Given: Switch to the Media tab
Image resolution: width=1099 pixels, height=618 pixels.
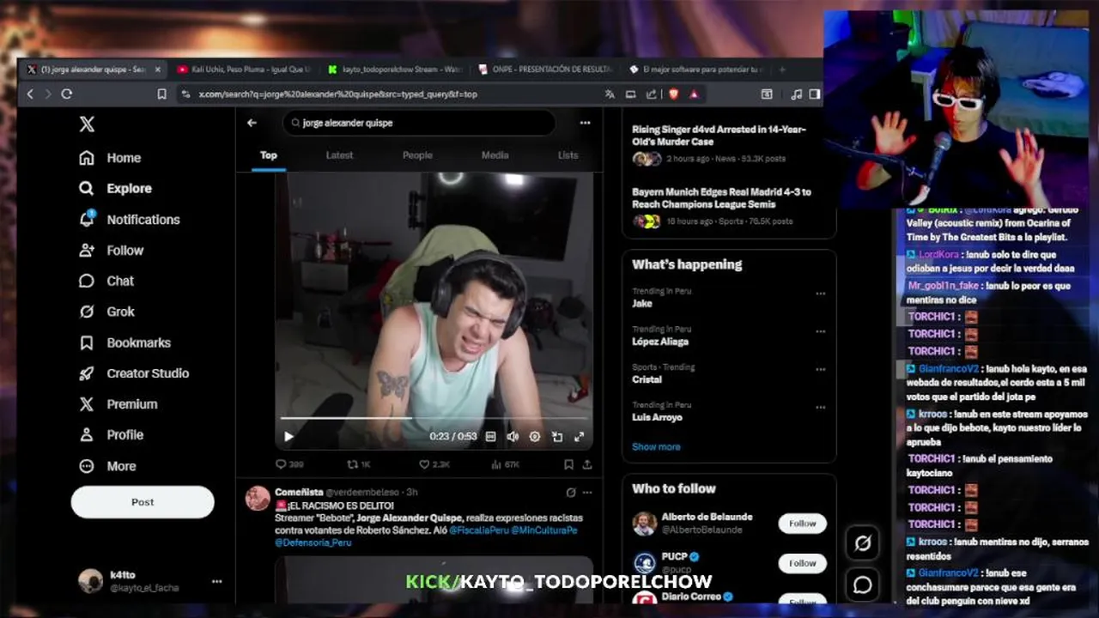Looking at the screenshot, I should pyautogui.click(x=495, y=155).
